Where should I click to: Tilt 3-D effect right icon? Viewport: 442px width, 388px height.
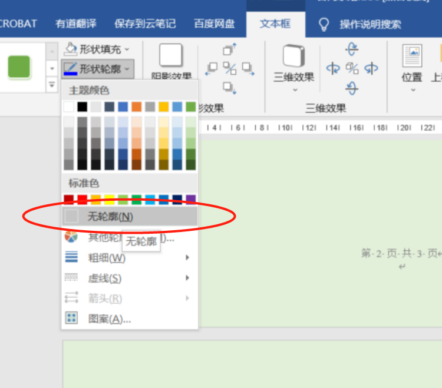(x=371, y=68)
